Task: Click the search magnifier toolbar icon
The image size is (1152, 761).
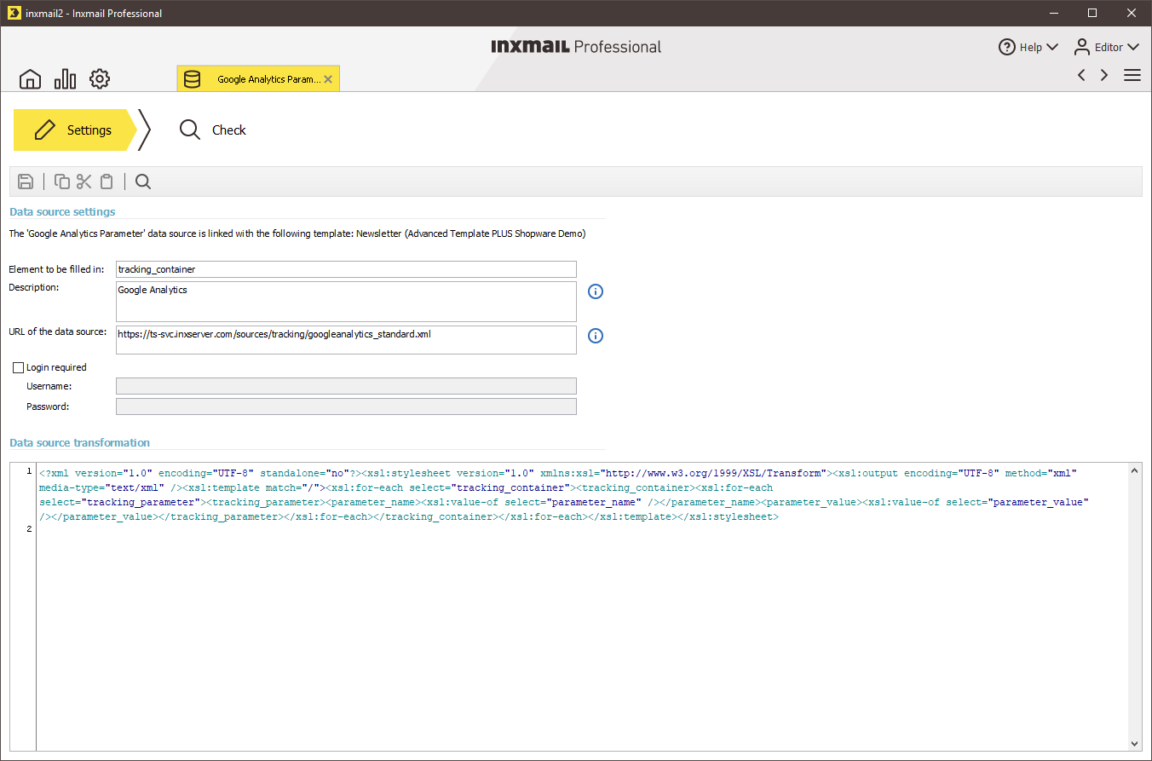Action: click(143, 182)
